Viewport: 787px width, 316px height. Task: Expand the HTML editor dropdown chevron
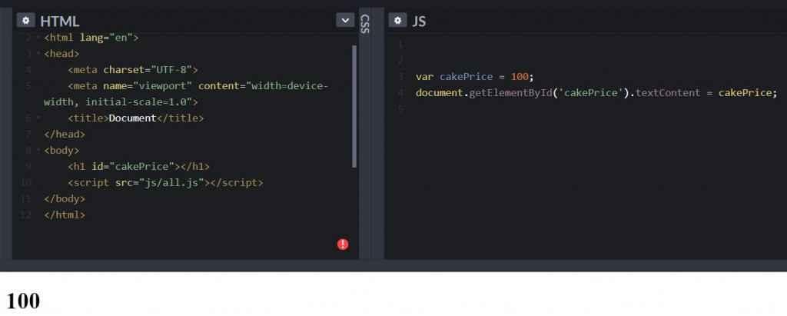point(345,21)
